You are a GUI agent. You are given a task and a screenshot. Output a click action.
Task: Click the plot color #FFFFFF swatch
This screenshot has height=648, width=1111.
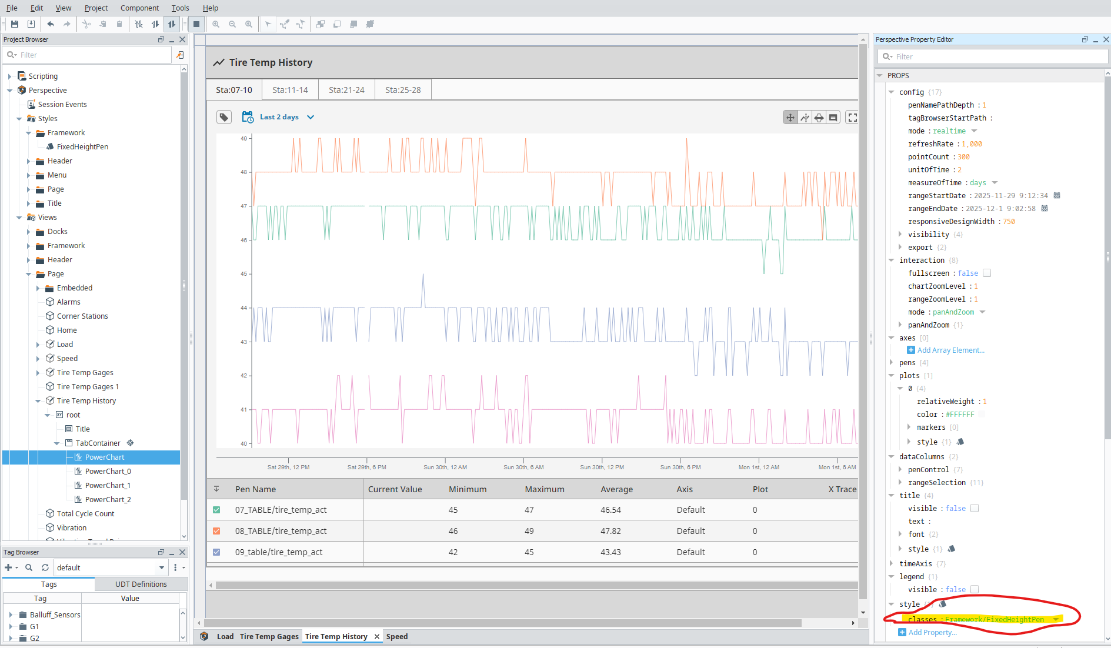point(980,415)
